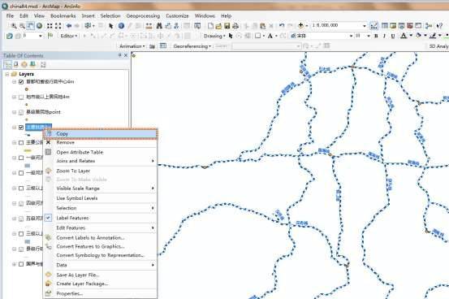Choose Zoom To Layer

click(x=100, y=171)
